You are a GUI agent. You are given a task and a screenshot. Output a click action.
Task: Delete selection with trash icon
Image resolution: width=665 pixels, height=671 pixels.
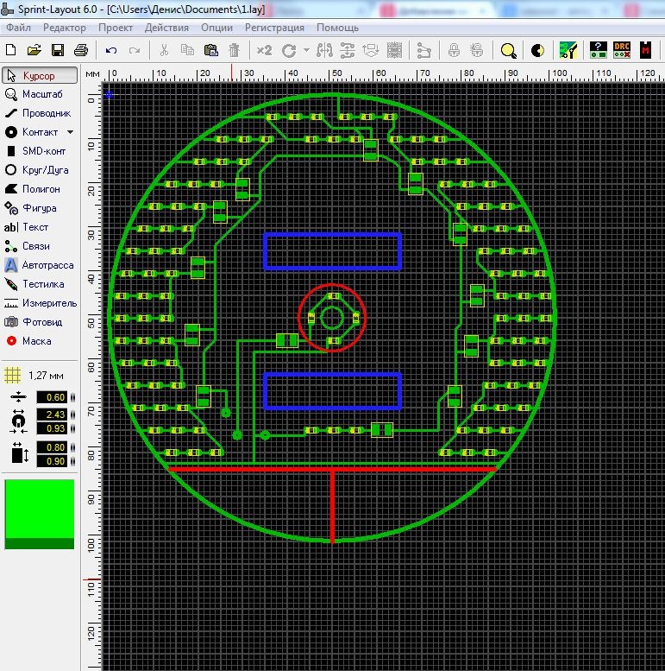pyautogui.click(x=235, y=50)
